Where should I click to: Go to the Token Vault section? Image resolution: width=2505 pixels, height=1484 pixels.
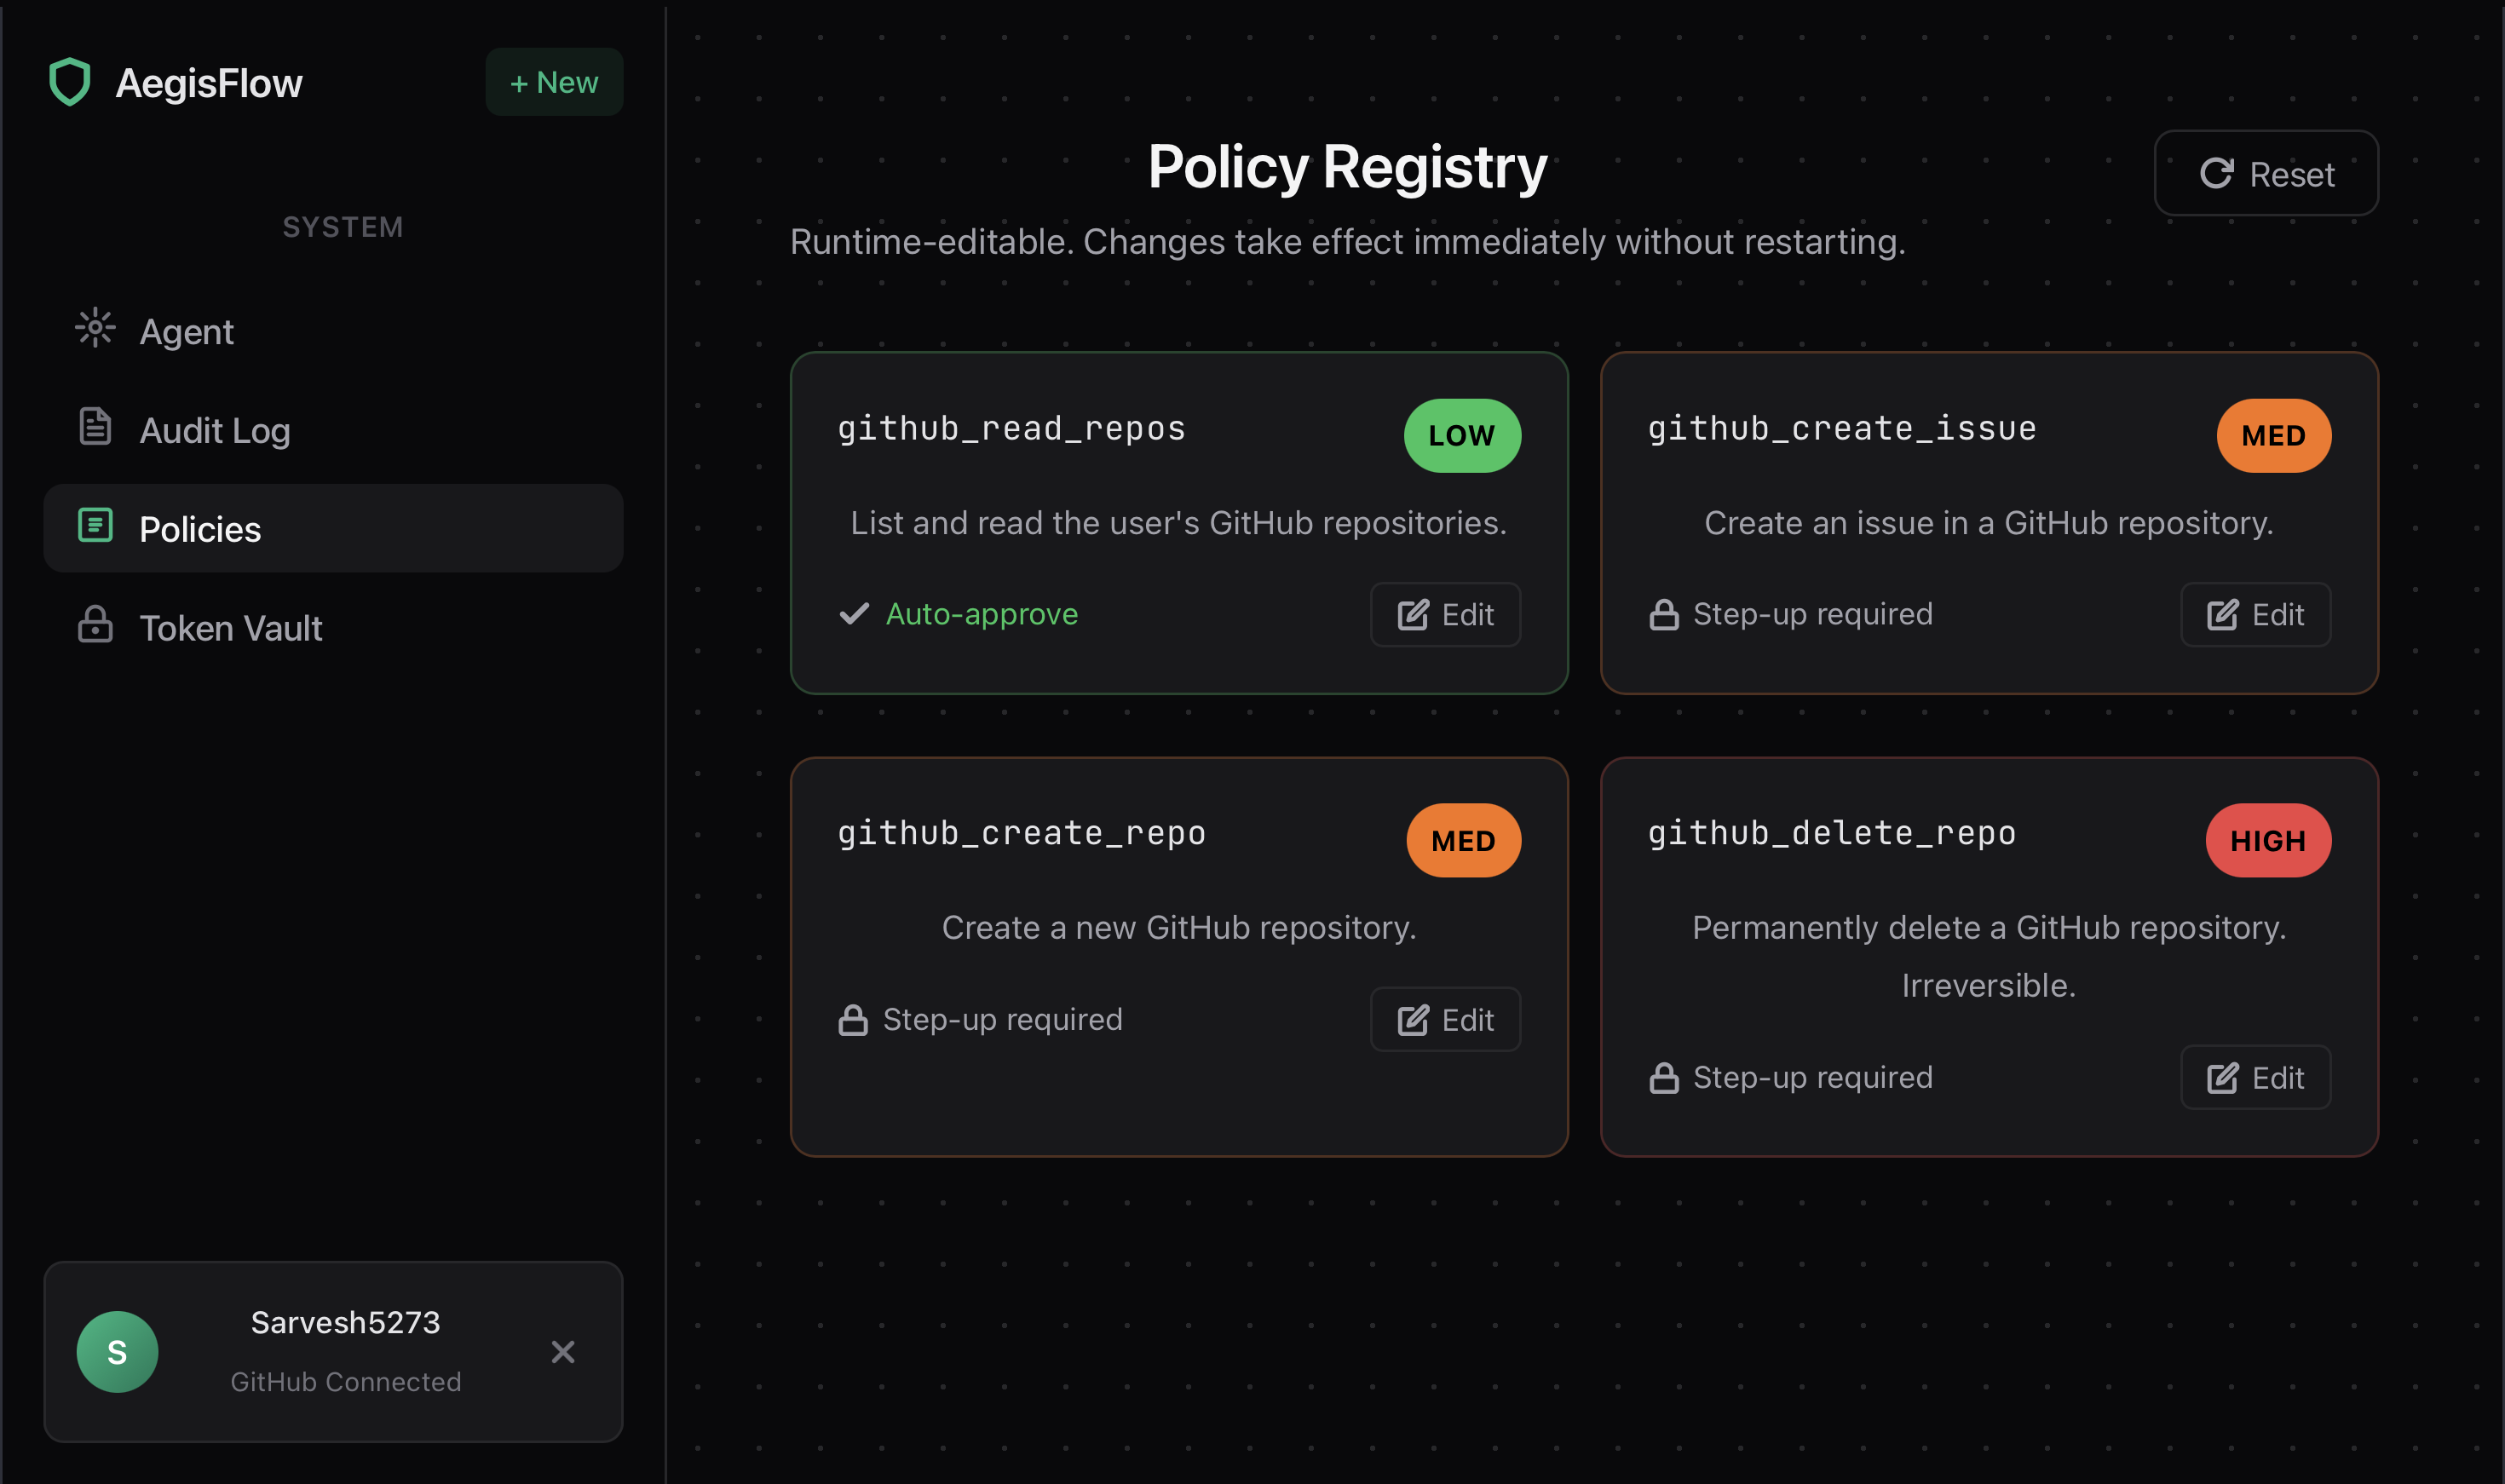pos(230,629)
